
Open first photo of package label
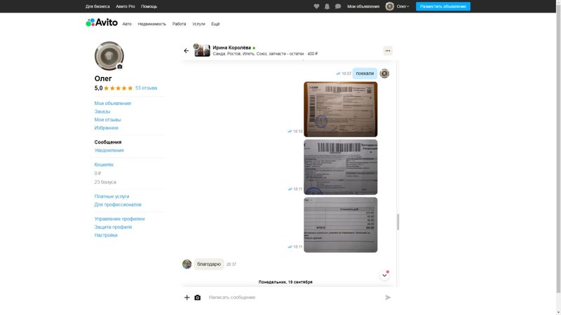[341, 109]
